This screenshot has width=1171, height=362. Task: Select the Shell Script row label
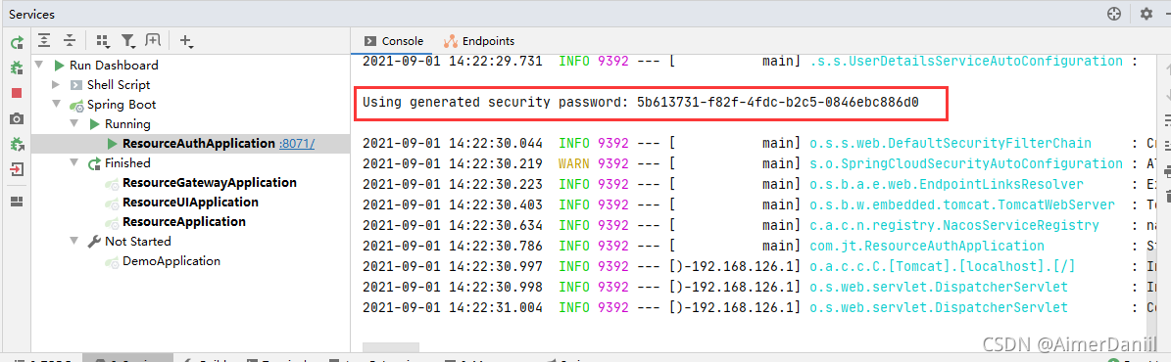(x=118, y=85)
